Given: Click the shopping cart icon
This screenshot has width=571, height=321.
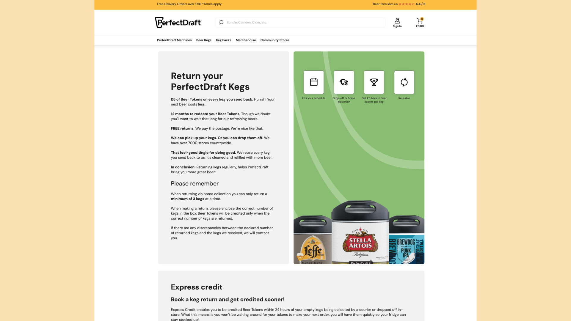Looking at the screenshot, I should 419,21.
